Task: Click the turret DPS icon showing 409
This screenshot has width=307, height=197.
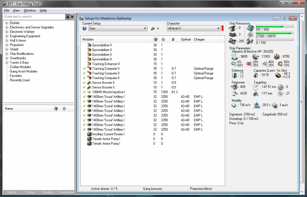Action: tap(234, 87)
